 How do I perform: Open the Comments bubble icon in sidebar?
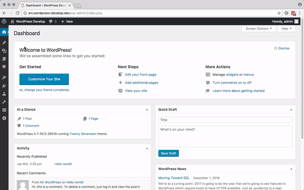tap(4, 67)
